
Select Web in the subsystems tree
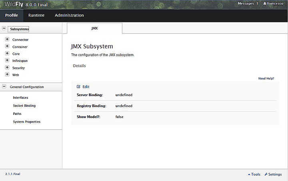16,75
